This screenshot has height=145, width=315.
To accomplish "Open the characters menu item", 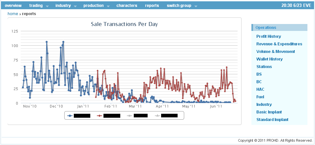I will point(127,6).
